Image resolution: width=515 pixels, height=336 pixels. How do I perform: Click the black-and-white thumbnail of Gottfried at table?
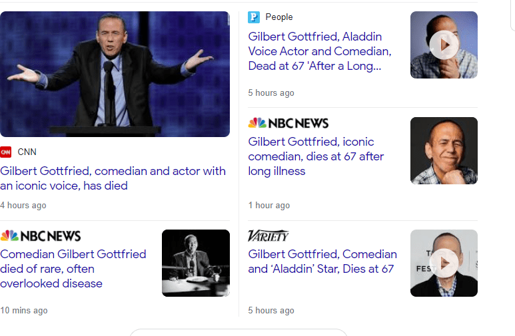coord(196,263)
